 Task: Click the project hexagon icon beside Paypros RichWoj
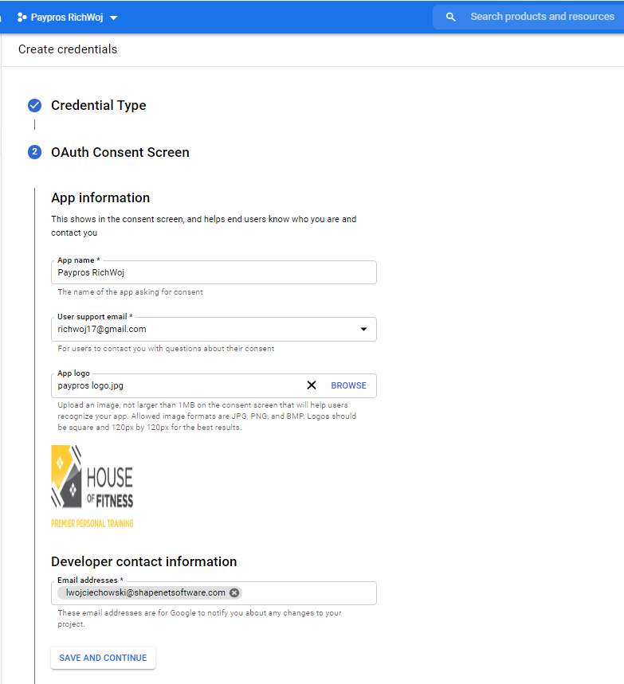(x=22, y=18)
